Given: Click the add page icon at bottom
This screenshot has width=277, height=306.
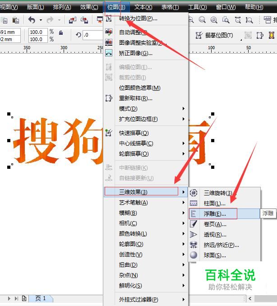Looking at the screenshot, I should (x=24, y=298).
